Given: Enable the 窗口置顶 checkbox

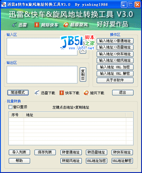Looking at the screenshot, I should [x=10, y=107].
